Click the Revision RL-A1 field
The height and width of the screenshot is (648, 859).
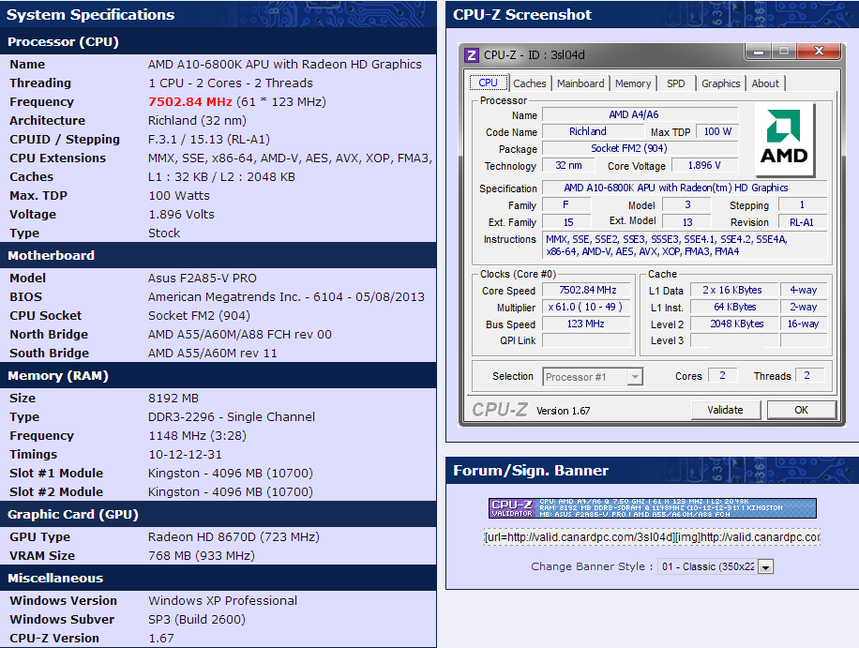pyautogui.click(x=802, y=222)
